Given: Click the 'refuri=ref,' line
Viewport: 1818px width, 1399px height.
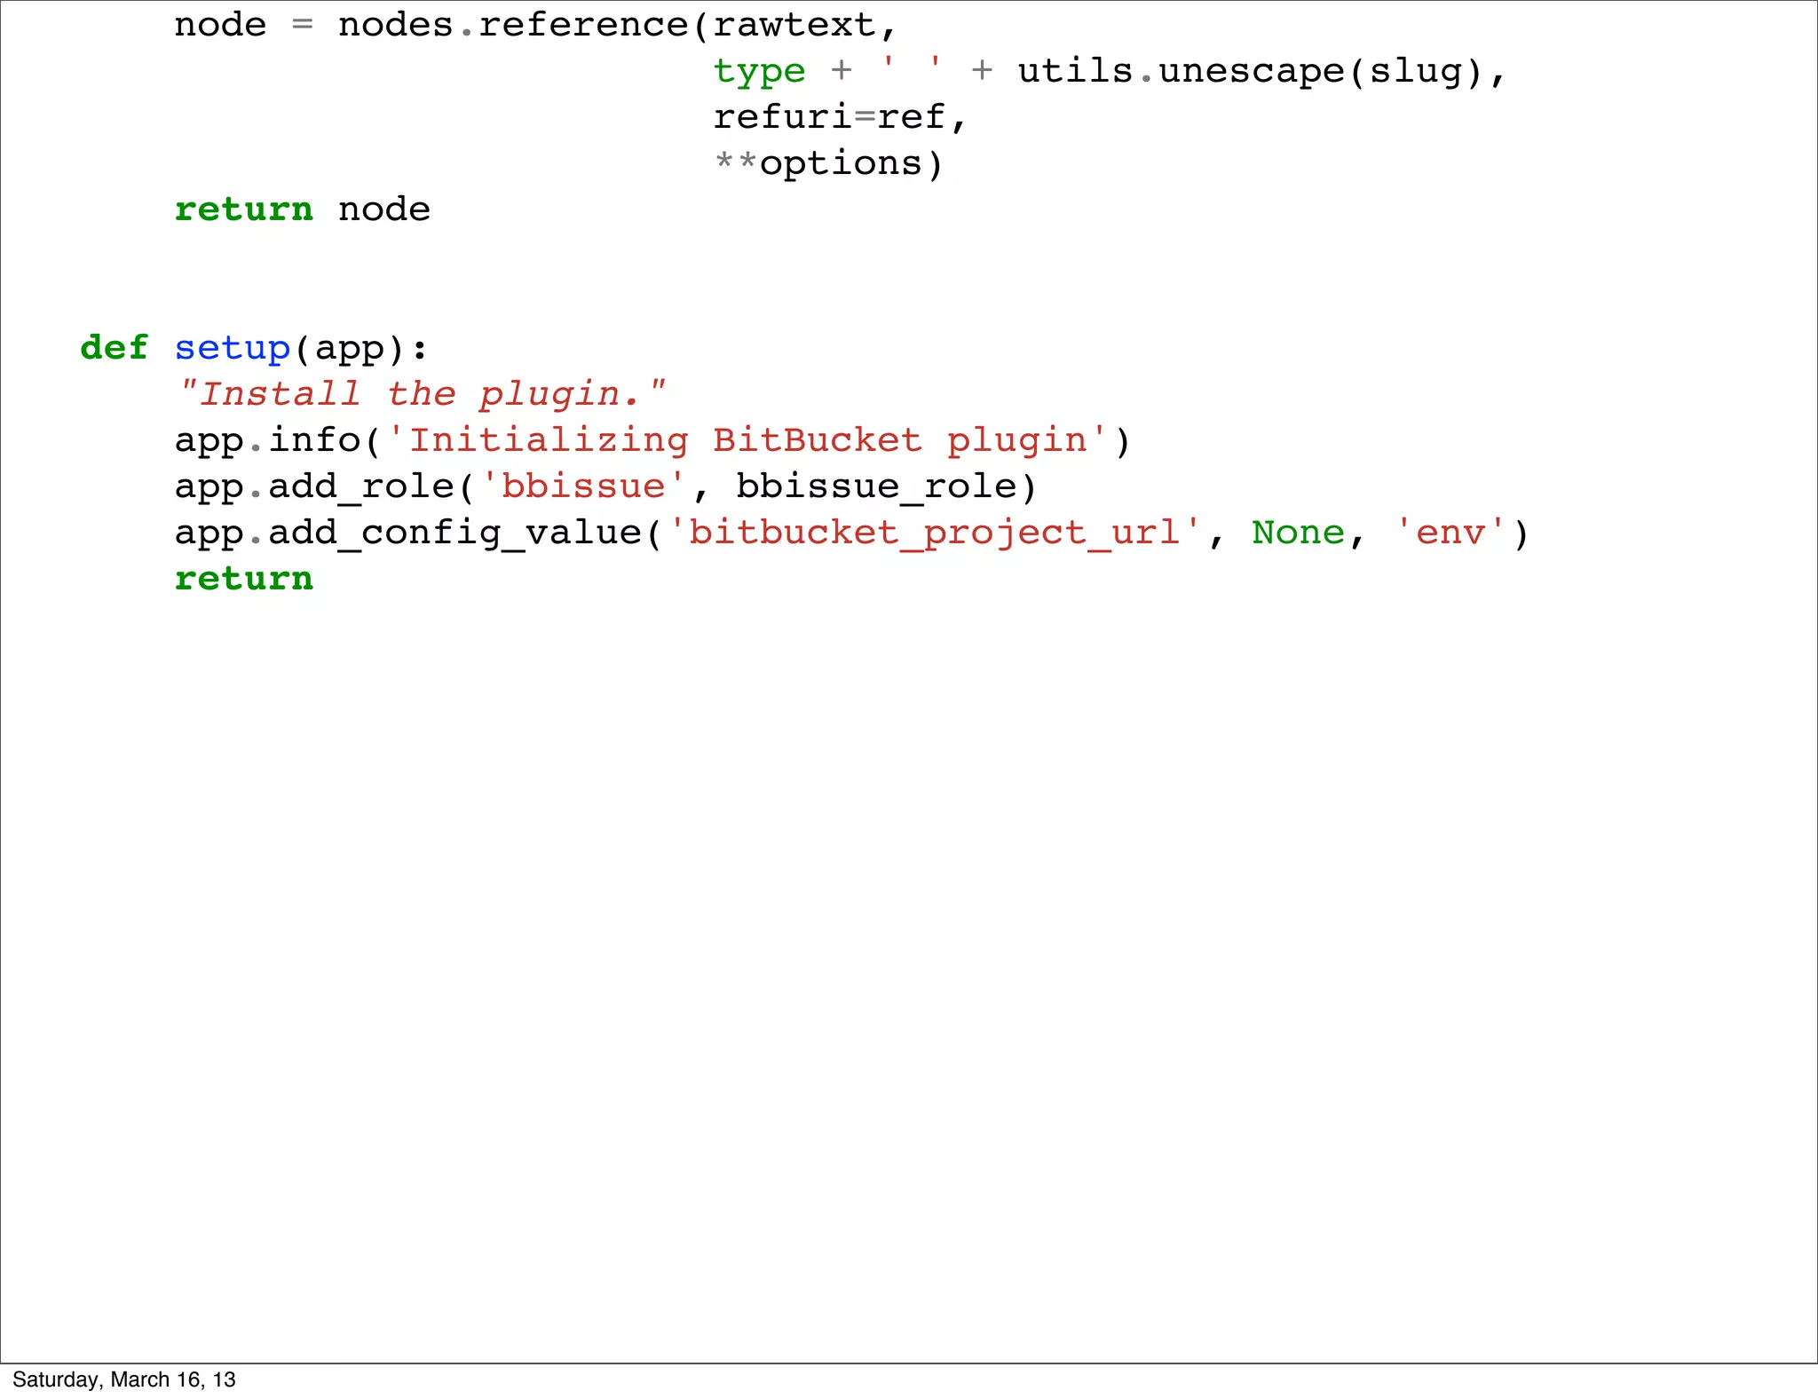Looking at the screenshot, I should pyautogui.click(x=839, y=117).
